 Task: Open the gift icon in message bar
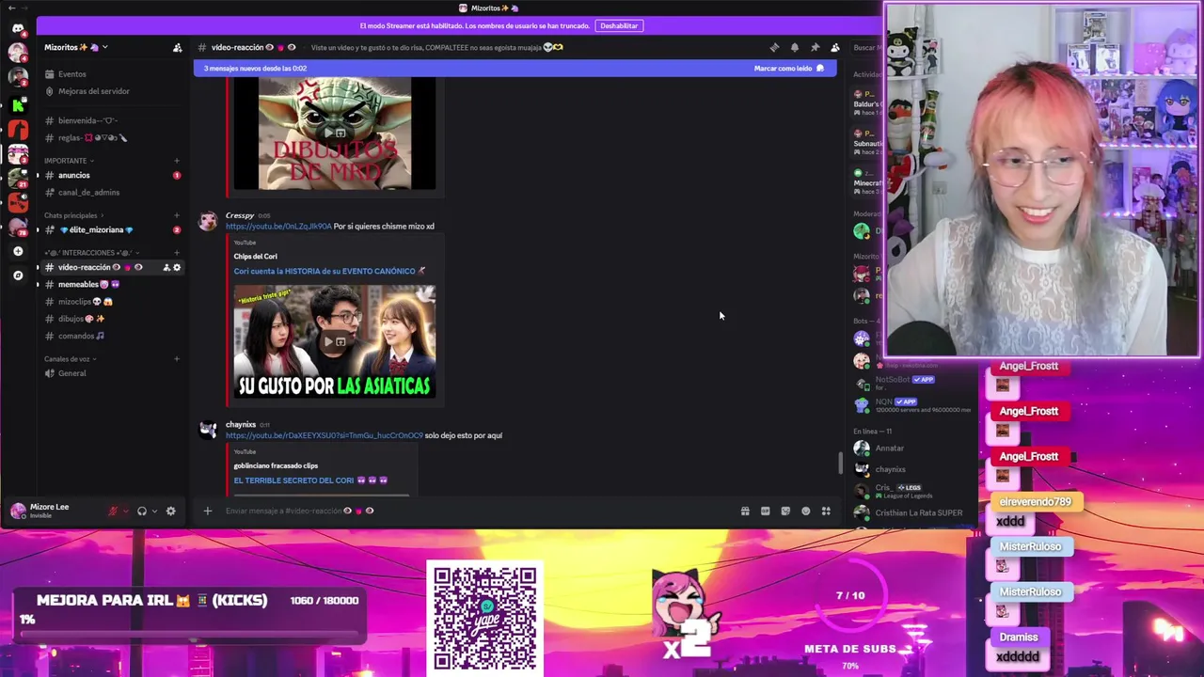pyautogui.click(x=745, y=511)
